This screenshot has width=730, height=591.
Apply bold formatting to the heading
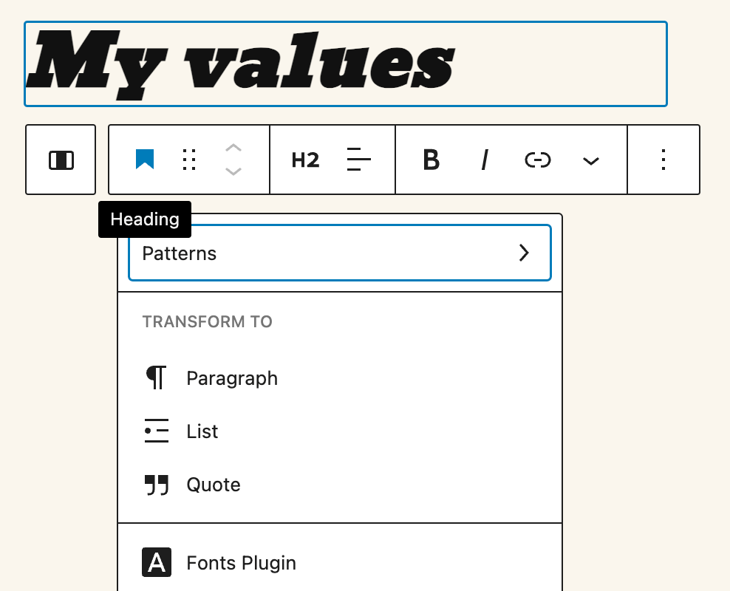(x=431, y=160)
